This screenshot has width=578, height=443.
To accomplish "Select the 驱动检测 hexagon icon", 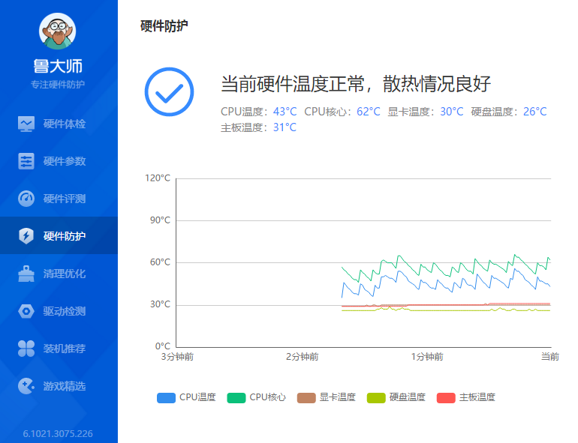I will click(26, 311).
